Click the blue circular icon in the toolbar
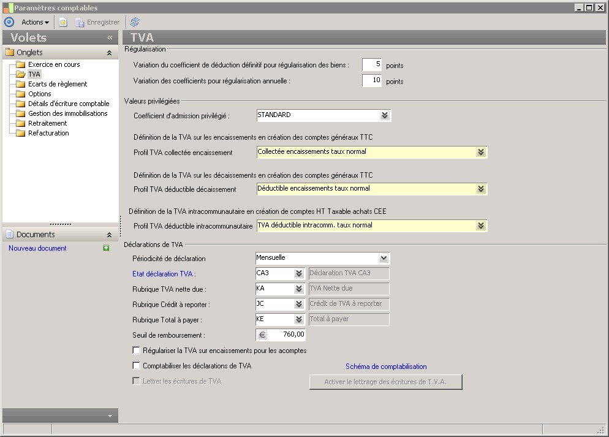609x437 pixels. 9,22
